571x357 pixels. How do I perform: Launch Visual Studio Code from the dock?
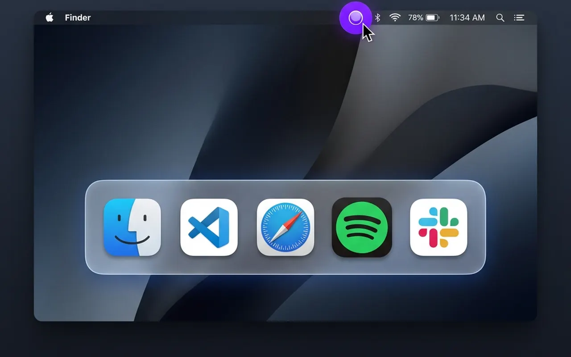coord(209,227)
